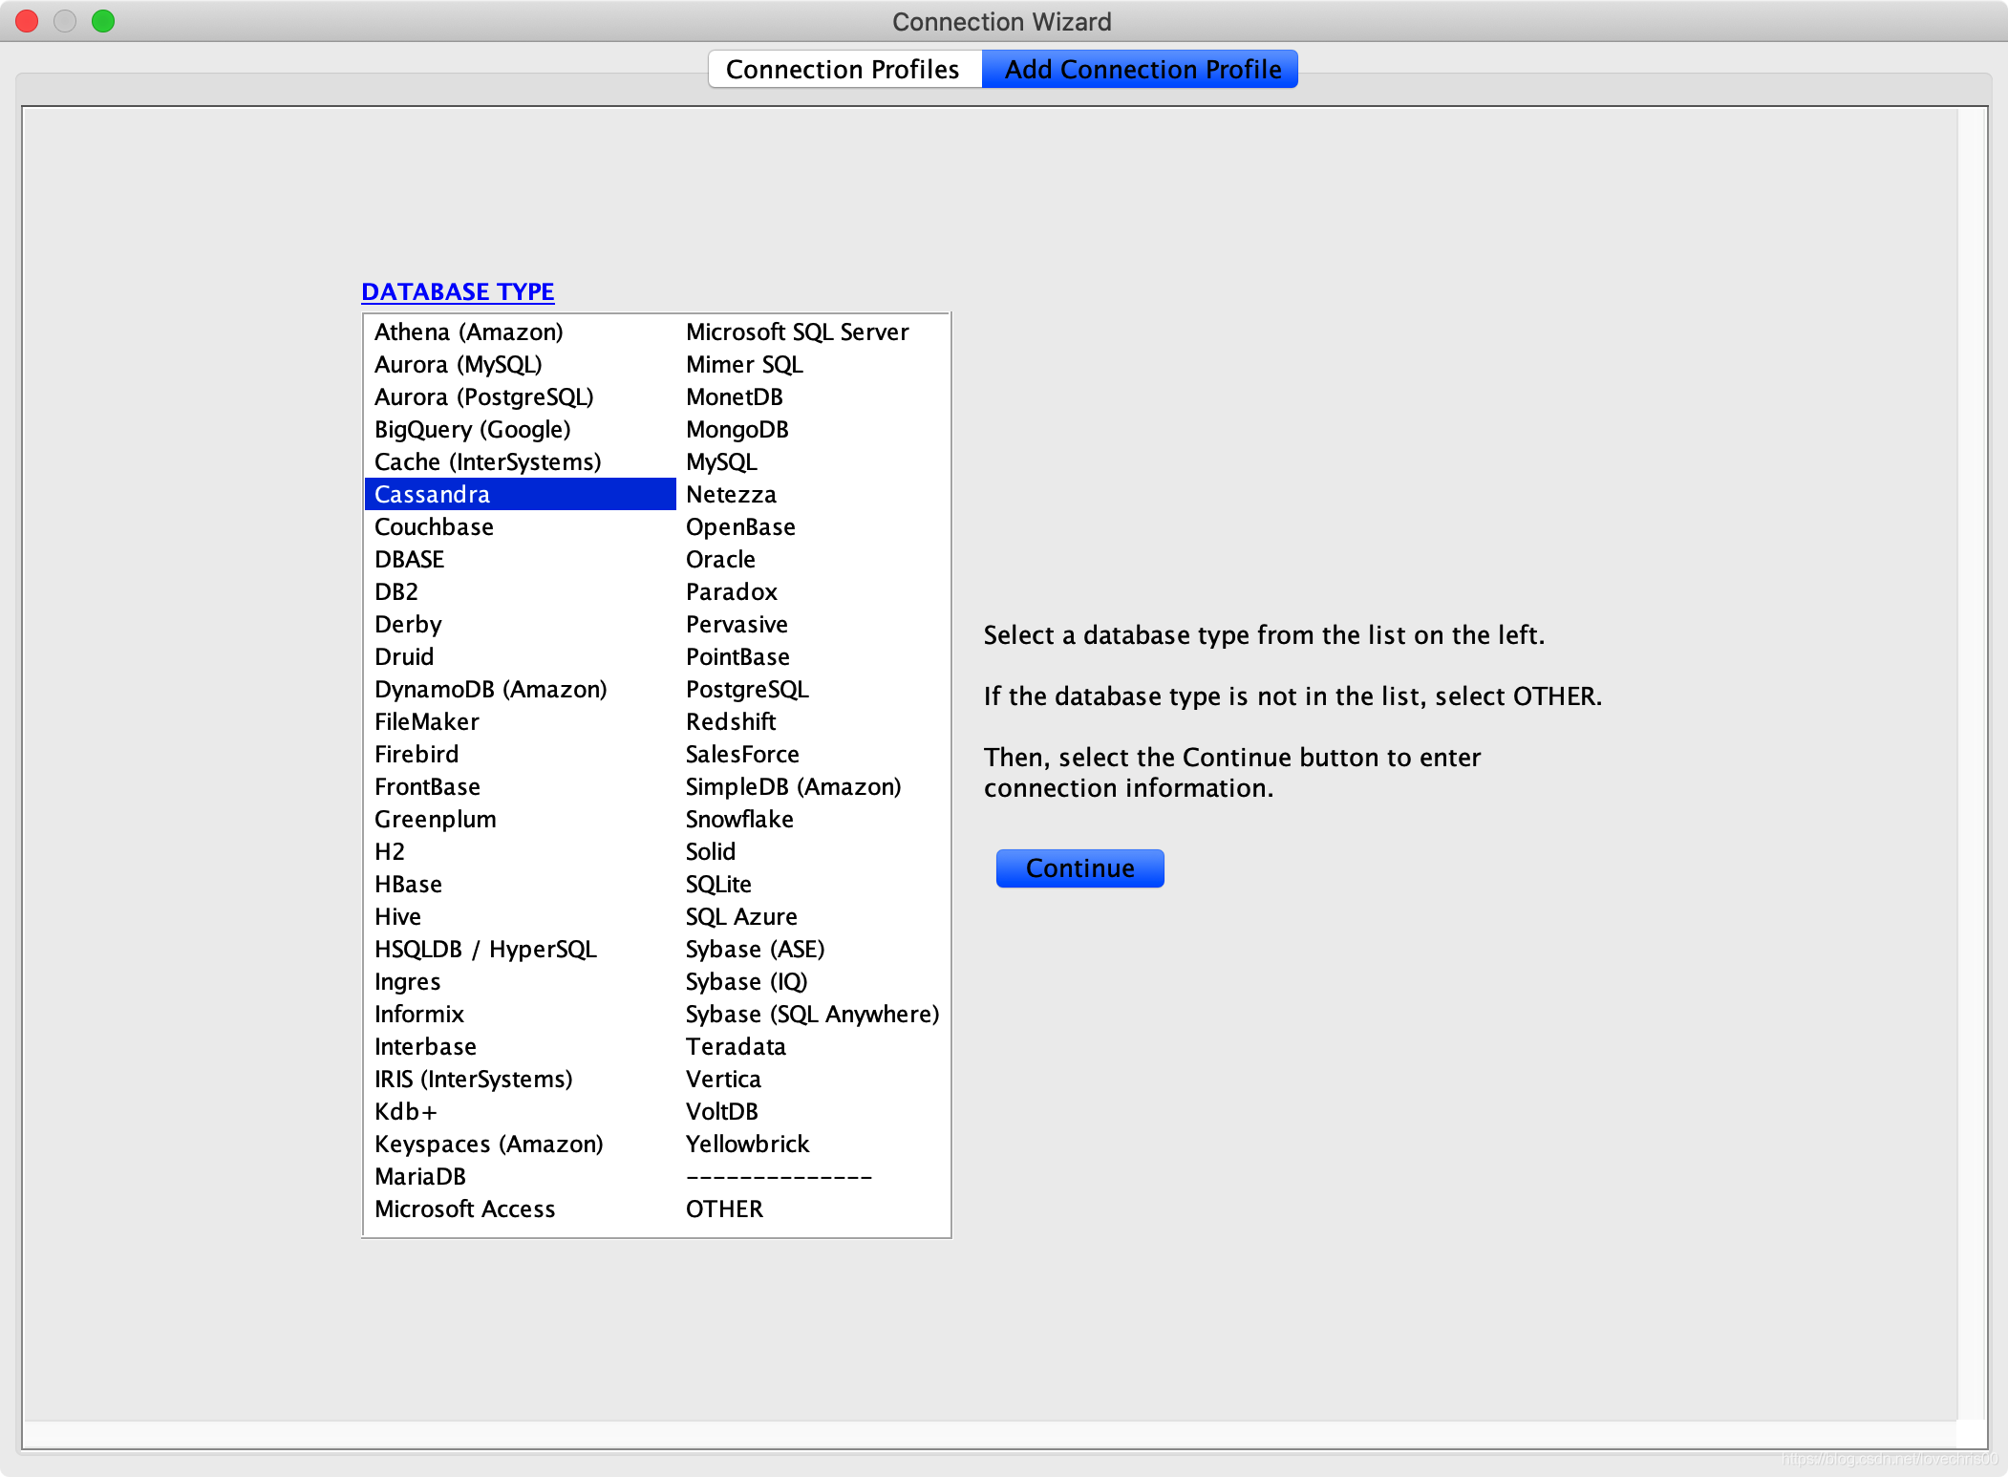
Task: Choose Snowflake database type
Action: tap(739, 819)
